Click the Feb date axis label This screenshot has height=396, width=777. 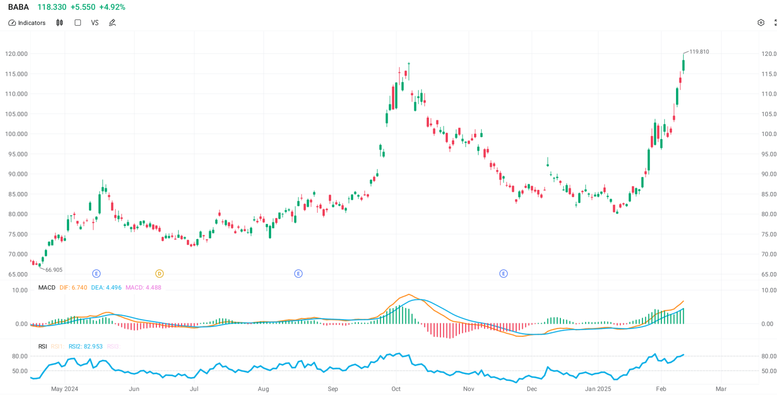point(661,389)
